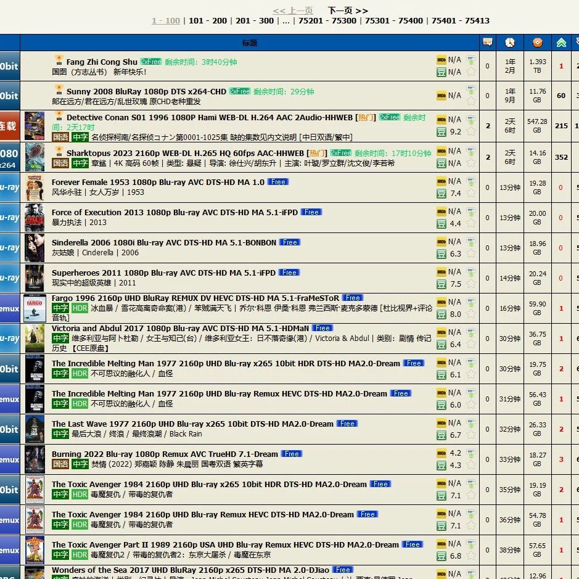Jump to page range 101 - 200

pos(208,21)
